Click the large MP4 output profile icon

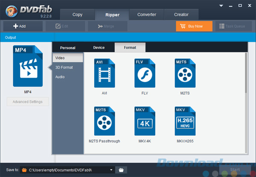pos(28,66)
